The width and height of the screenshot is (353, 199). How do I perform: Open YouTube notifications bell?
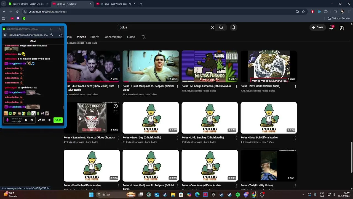pos(331,27)
